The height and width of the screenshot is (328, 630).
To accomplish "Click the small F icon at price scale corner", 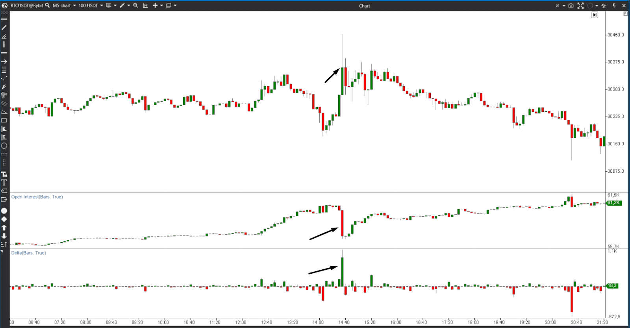I will 626,13.
